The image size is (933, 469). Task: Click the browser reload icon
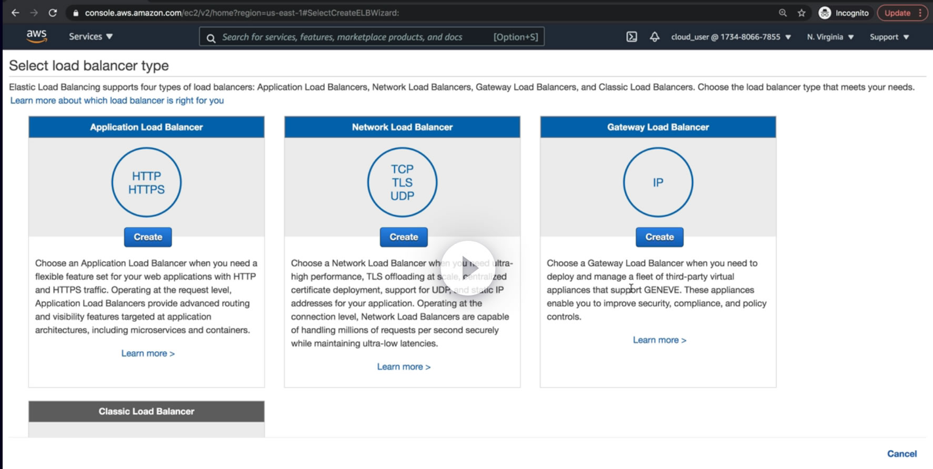click(53, 13)
